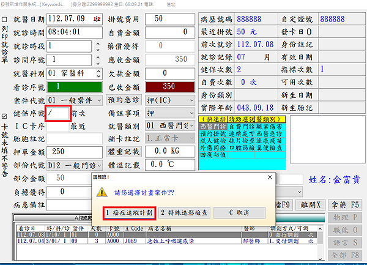Click the 就診時段 spinner arrows
367x265 pixels.
pos(97,46)
